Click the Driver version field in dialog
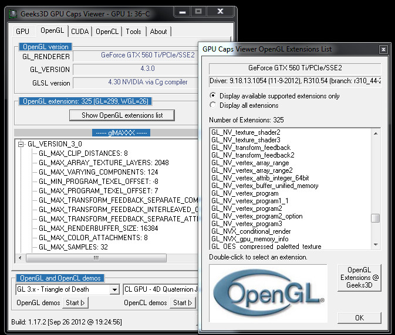 click(x=295, y=81)
